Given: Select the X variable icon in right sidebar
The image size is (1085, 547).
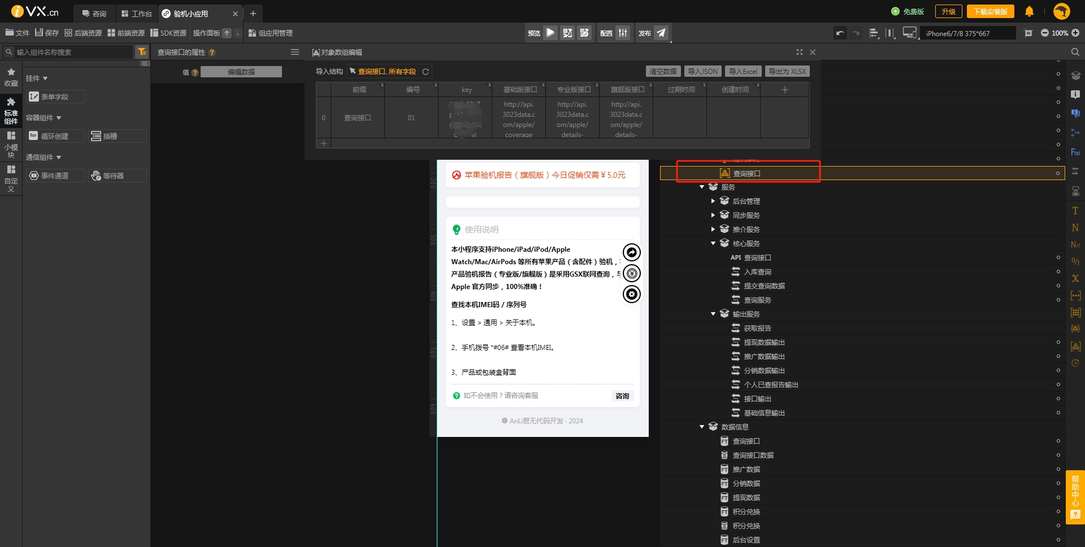Looking at the screenshot, I should [1075, 278].
